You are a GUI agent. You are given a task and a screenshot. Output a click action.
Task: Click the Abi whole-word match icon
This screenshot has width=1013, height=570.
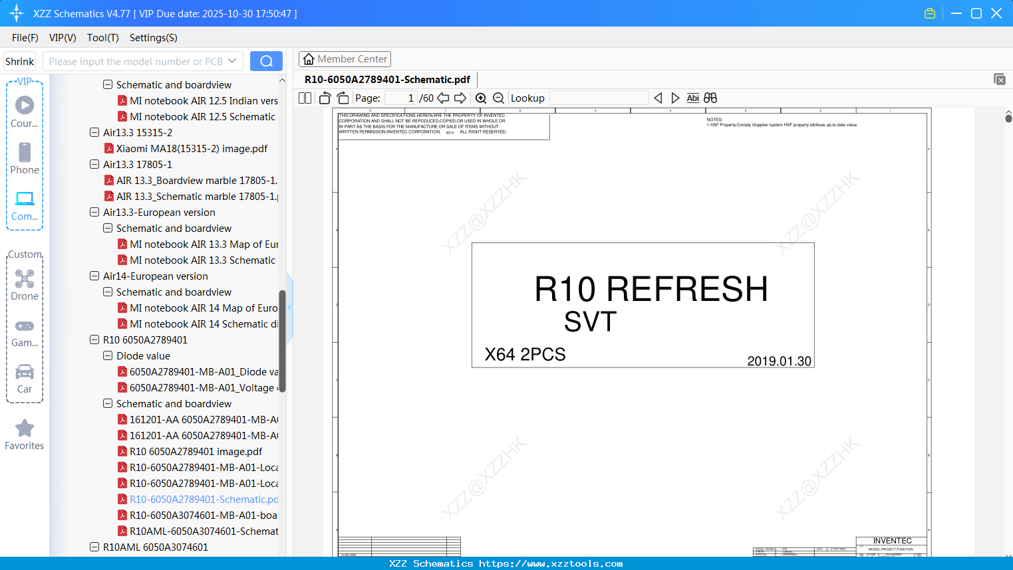(692, 98)
